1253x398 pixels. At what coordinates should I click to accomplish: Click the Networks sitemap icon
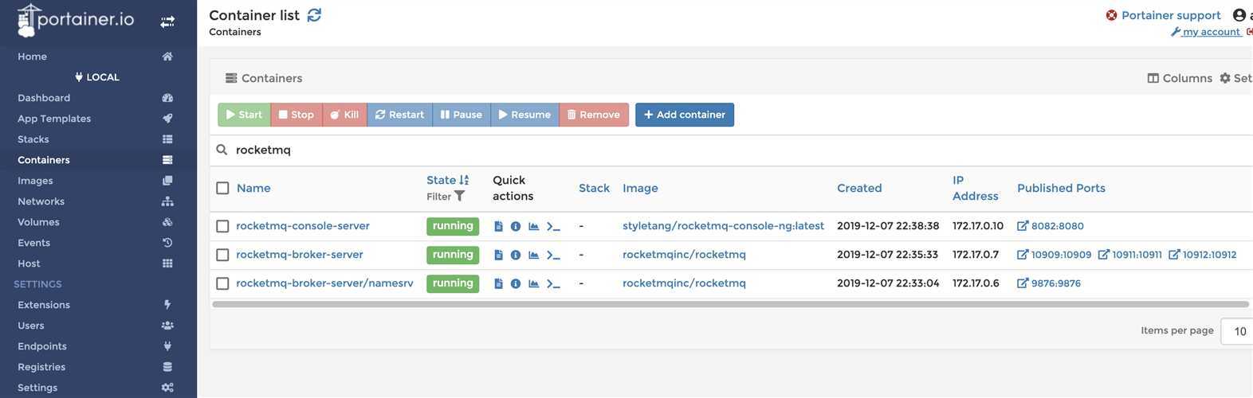click(167, 201)
